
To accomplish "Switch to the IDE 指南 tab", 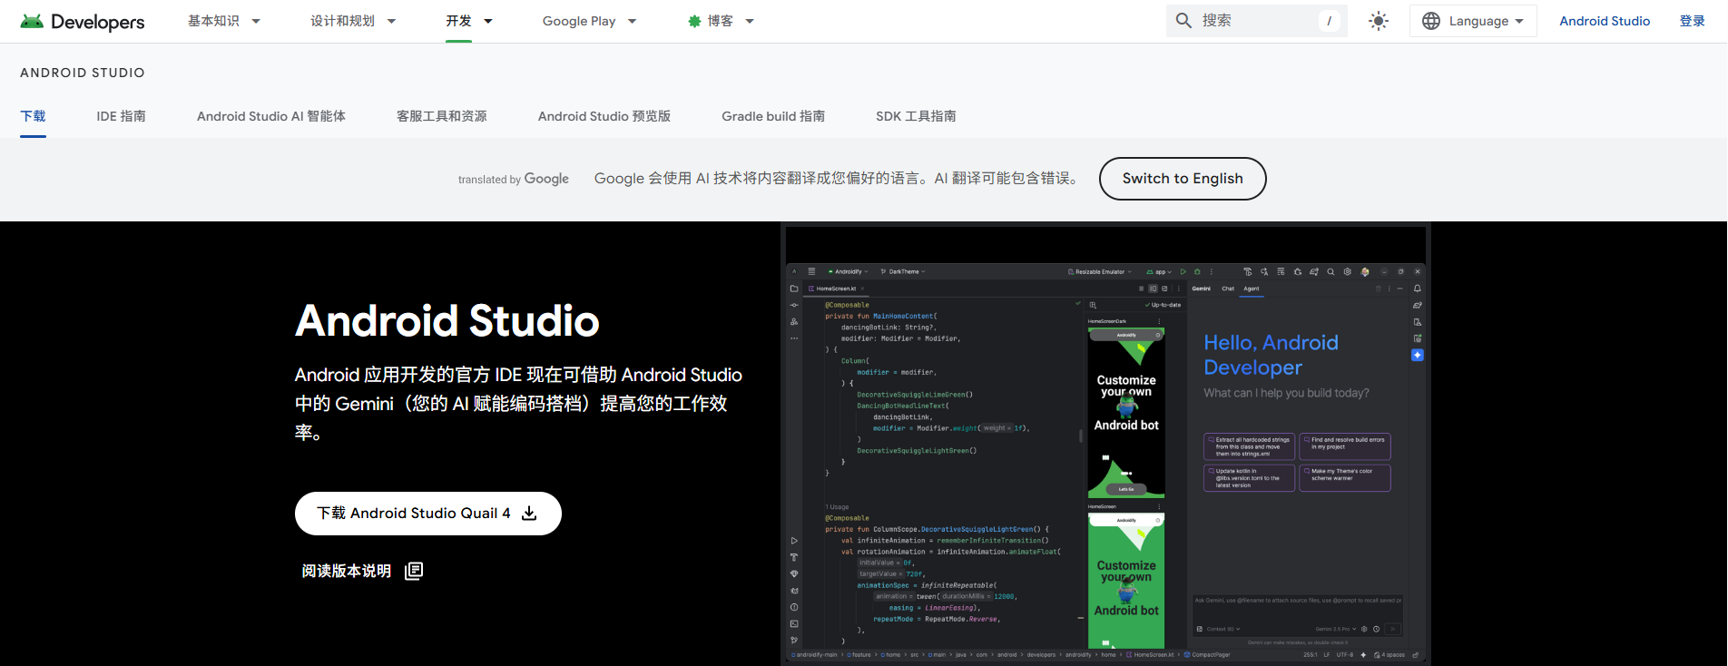I will [122, 116].
